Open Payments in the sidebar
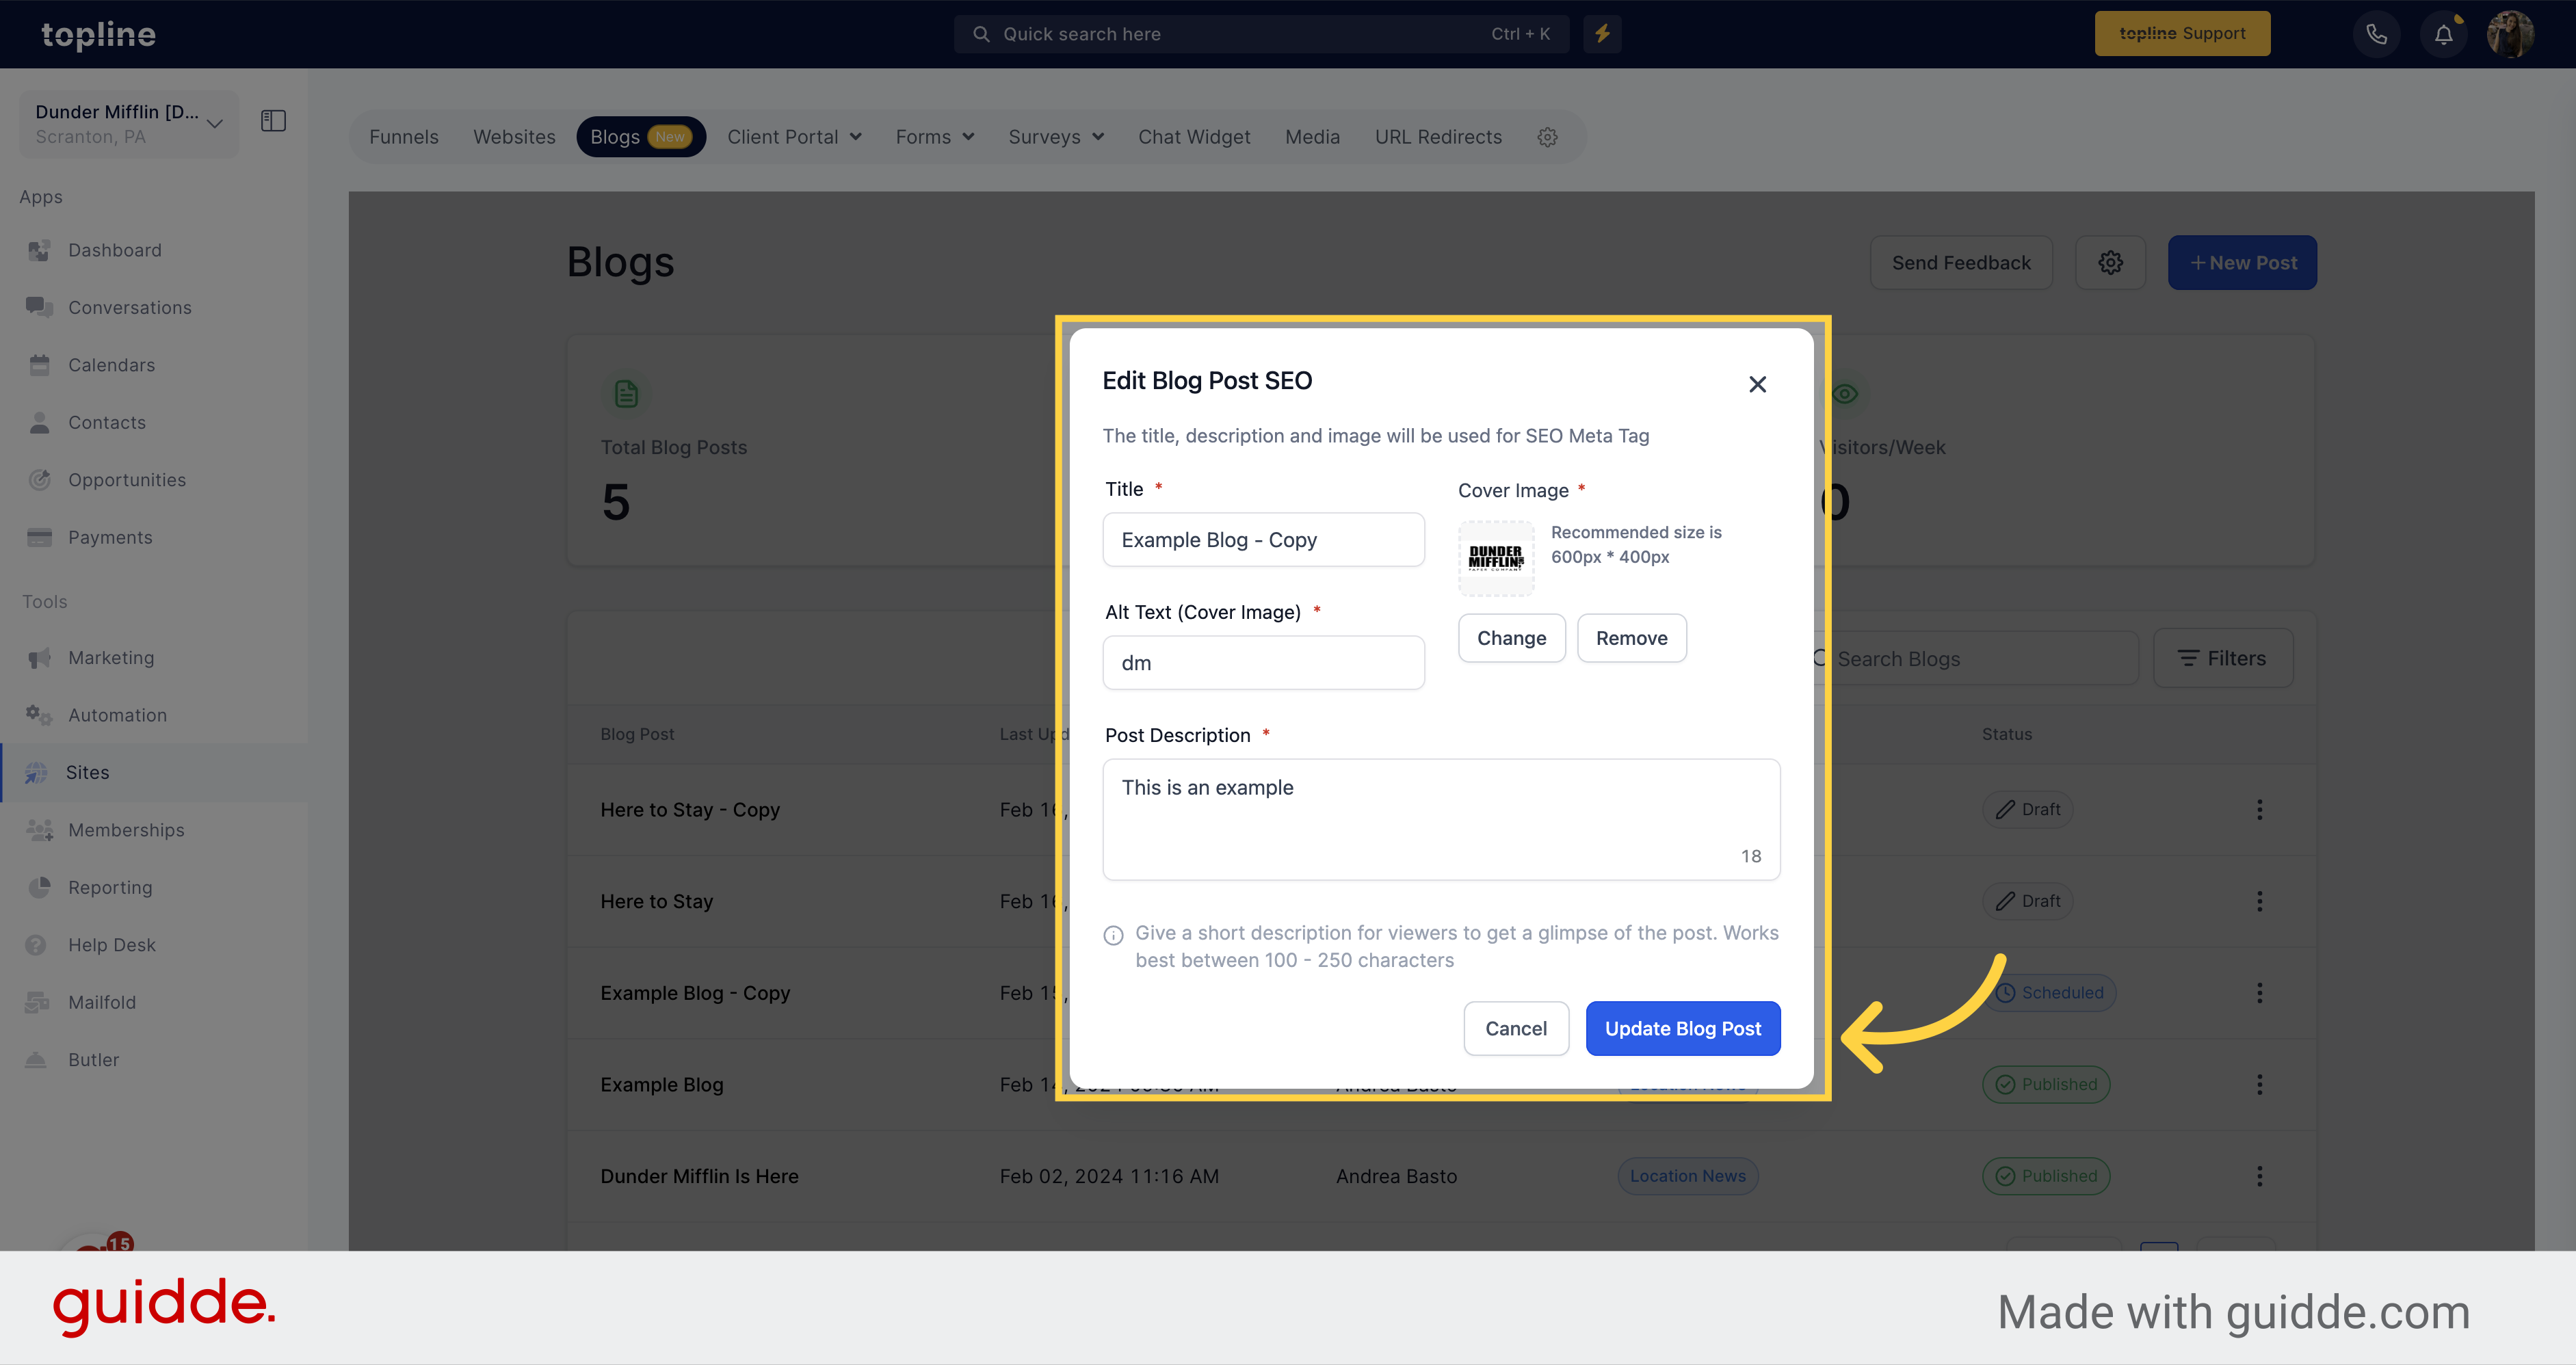Image resolution: width=2576 pixels, height=1365 pixels. [x=110, y=538]
